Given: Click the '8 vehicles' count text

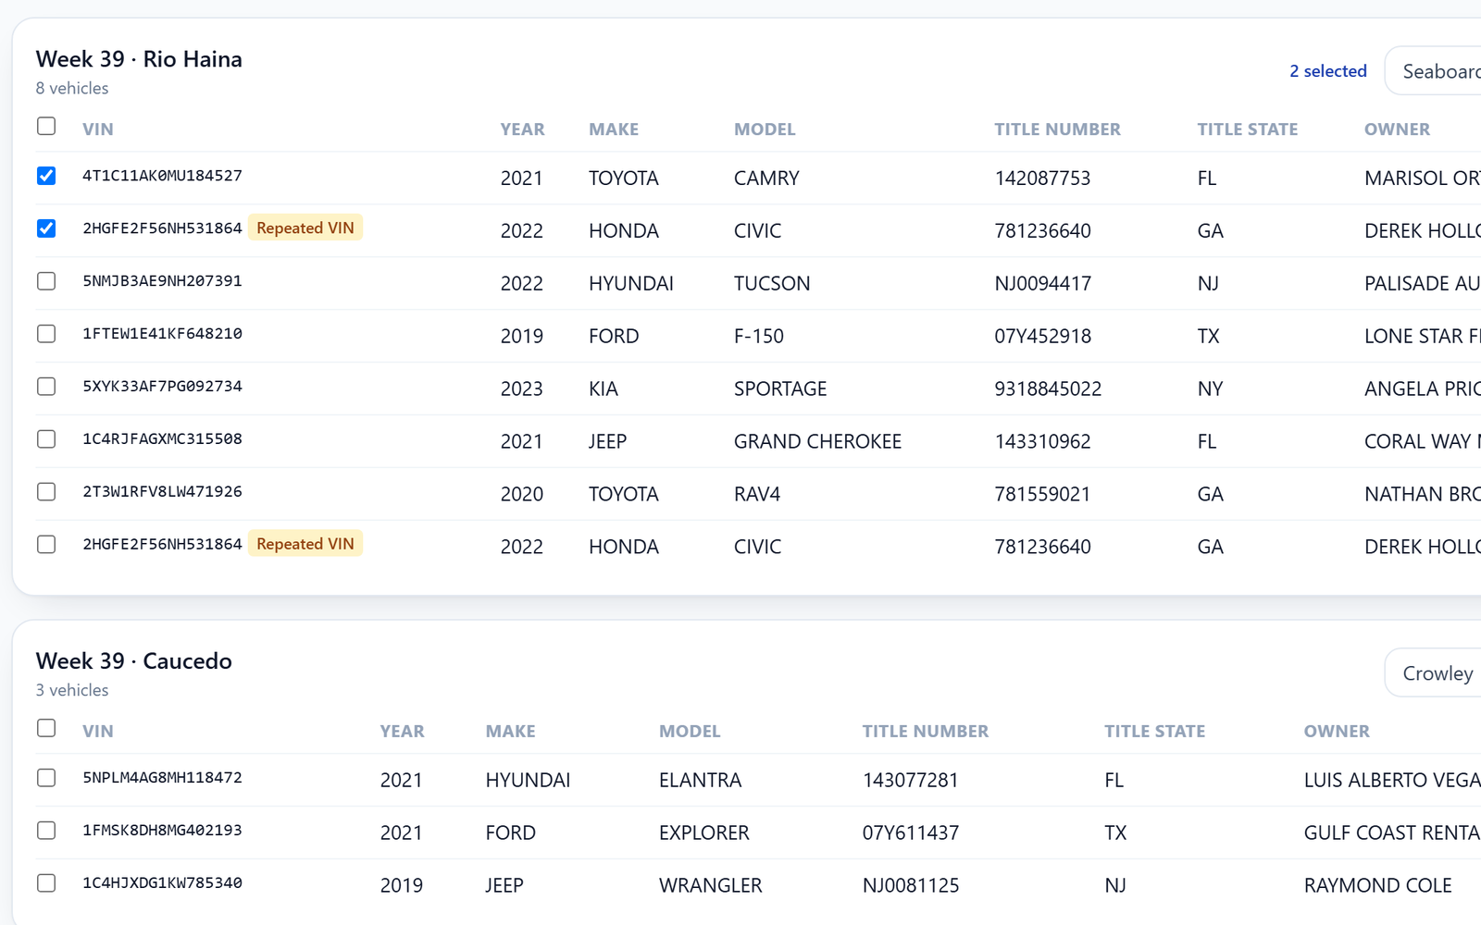Looking at the screenshot, I should (x=72, y=89).
